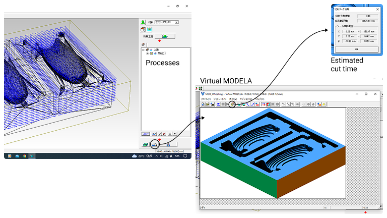Click the orange media player taskbar icon
Viewport: 387px width, 218px height.
10,156
